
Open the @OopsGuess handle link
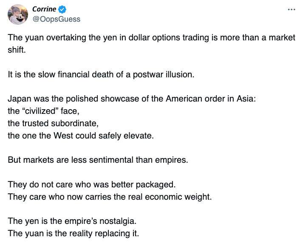(56, 19)
